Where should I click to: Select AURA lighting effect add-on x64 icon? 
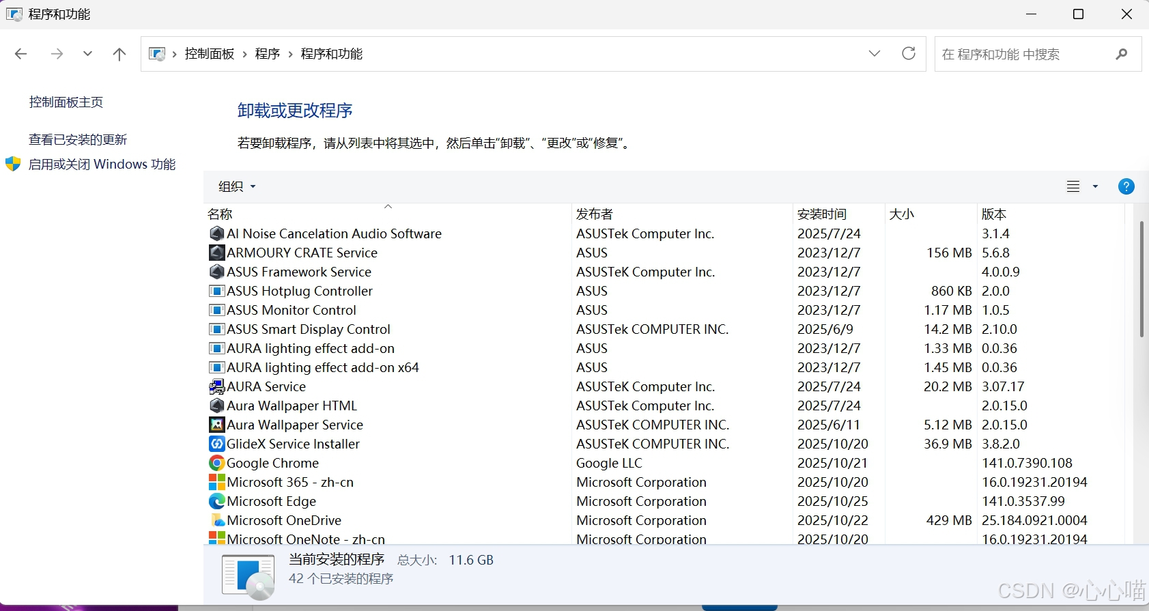tap(216, 367)
